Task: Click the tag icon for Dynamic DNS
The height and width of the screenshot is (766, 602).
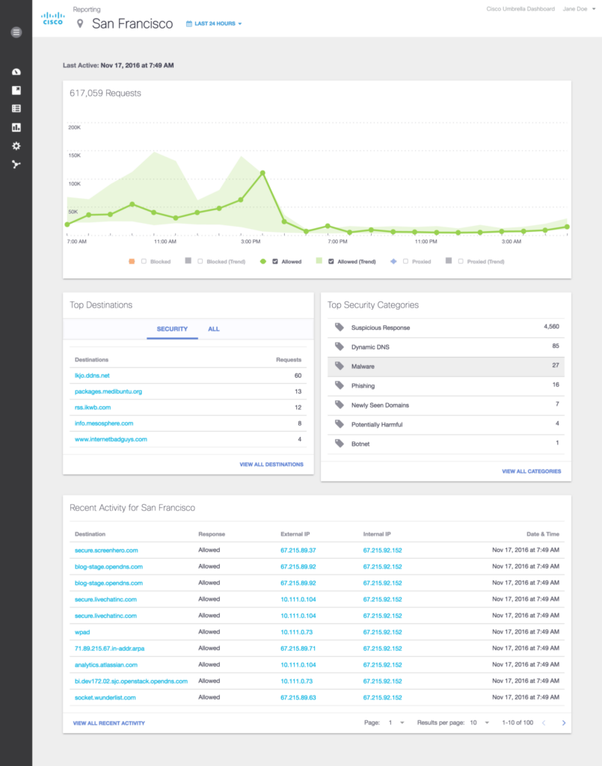Action: point(340,347)
